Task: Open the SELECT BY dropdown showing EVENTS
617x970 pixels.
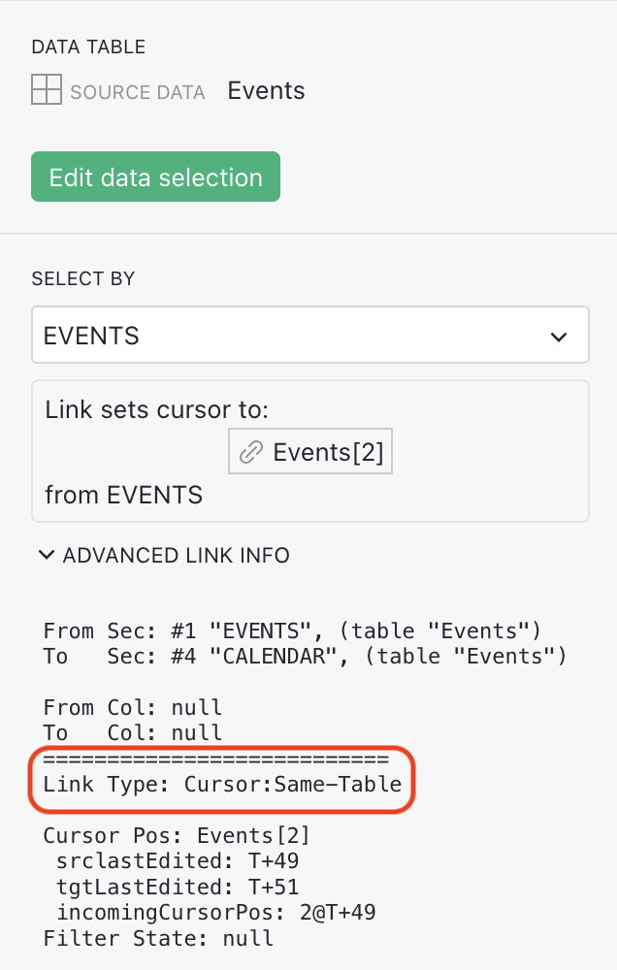Action: (308, 334)
